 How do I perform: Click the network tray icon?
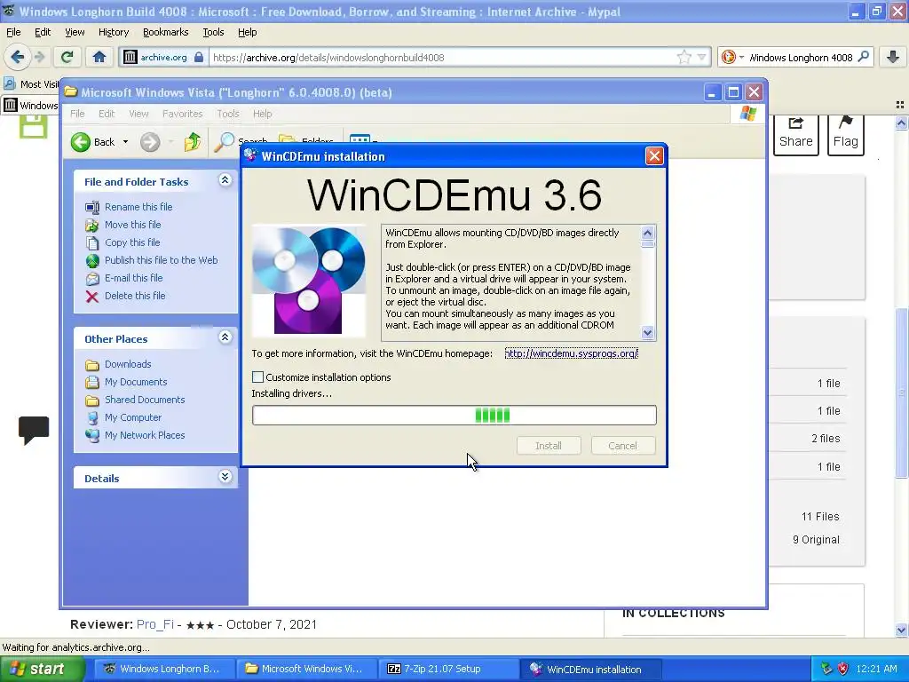click(x=826, y=669)
